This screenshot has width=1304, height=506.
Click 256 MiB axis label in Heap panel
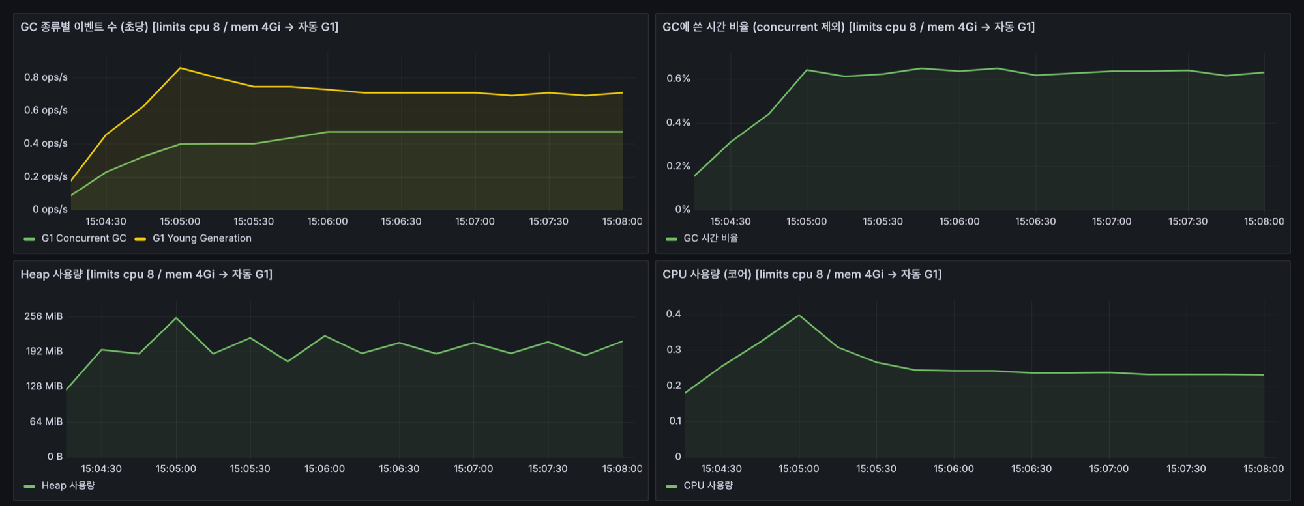[x=44, y=316]
